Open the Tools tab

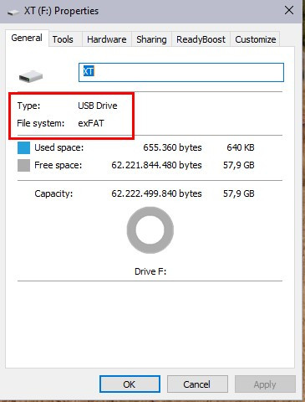pos(63,39)
